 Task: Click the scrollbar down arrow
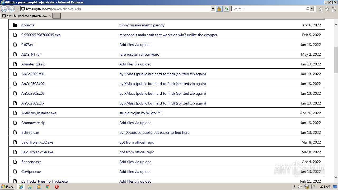click(336, 177)
